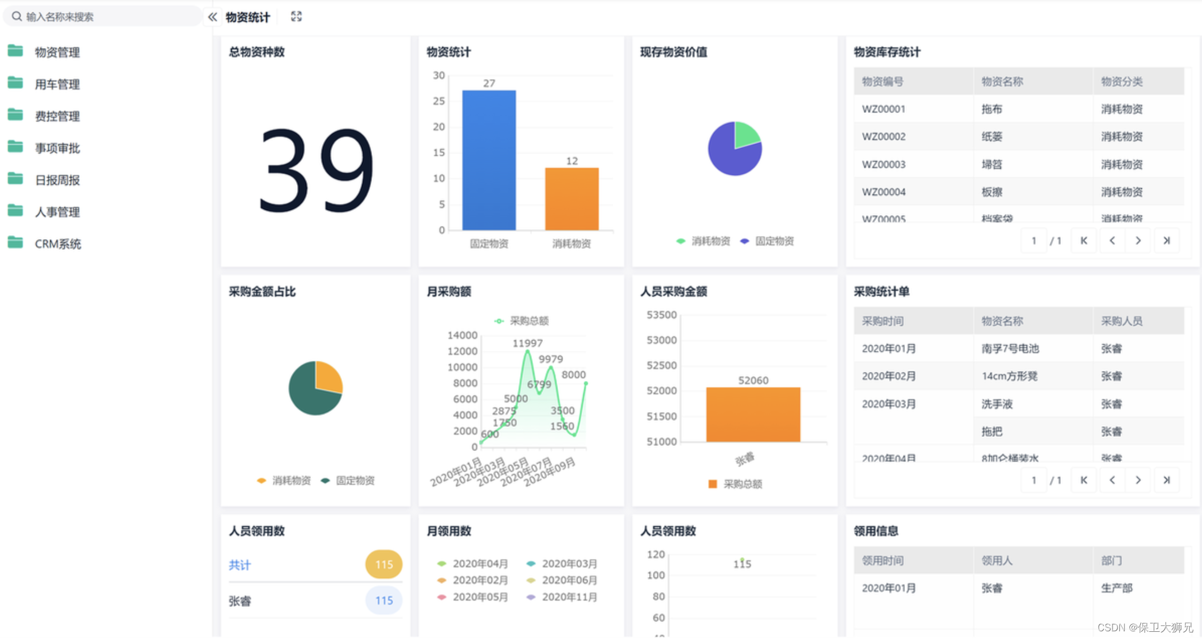Image resolution: width=1202 pixels, height=638 pixels.
Task: Click the search magnifier icon
Action: pyautogui.click(x=17, y=17)
